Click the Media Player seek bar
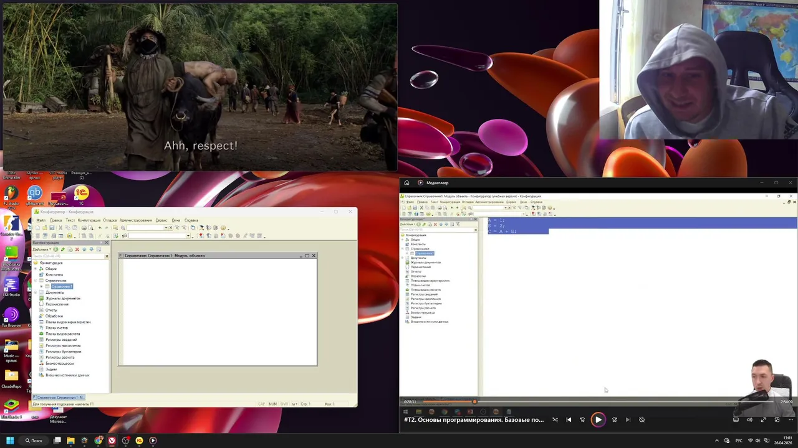Screen dimensions: 798x448 pos(597,401)
